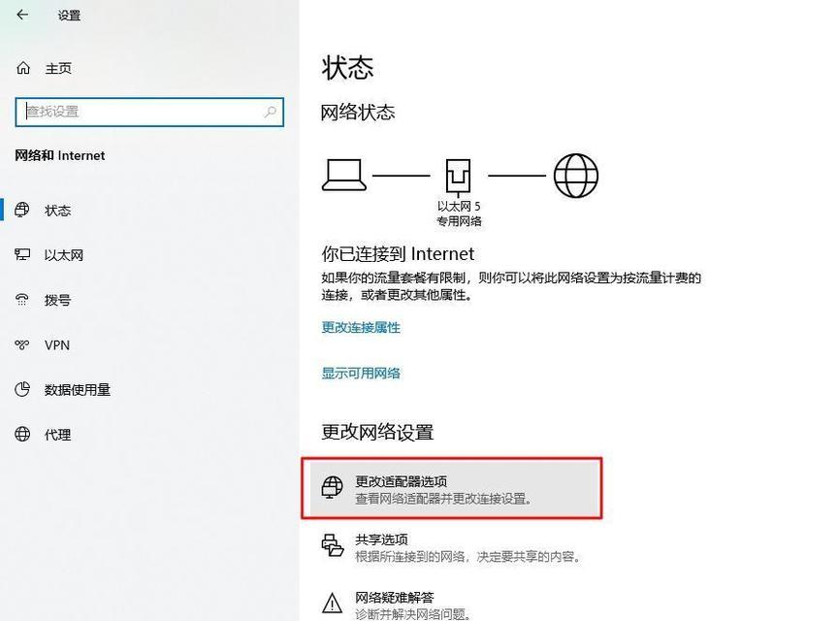Select the 代理 menu label
The width and height of the screenshot is (838, 621).
58,435
